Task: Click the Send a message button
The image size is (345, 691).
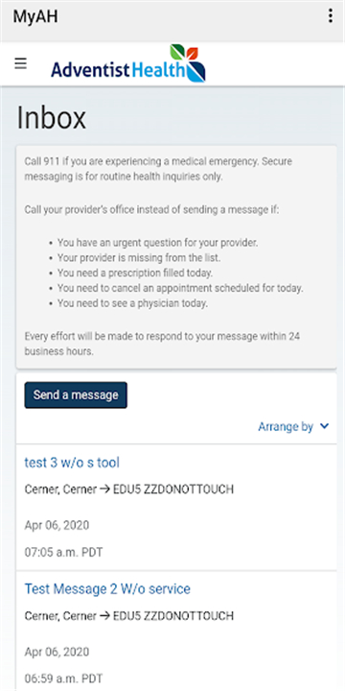Action: (x=76, y=394)
